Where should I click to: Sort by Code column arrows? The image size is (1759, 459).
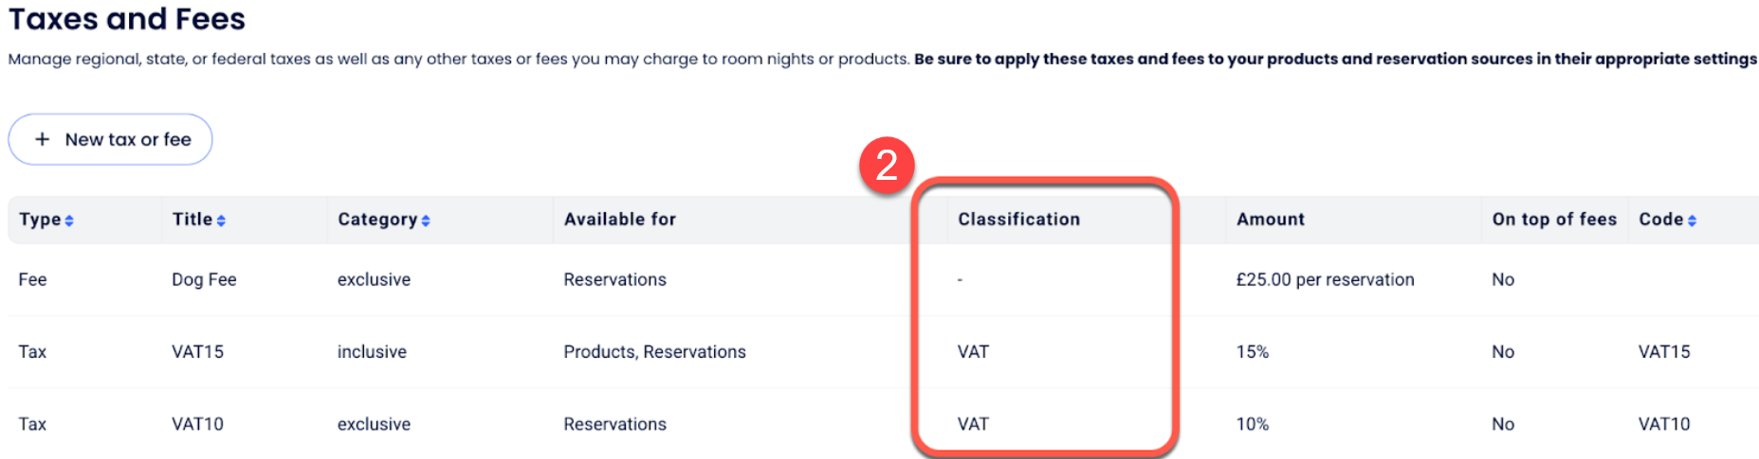coord(1692,221)
